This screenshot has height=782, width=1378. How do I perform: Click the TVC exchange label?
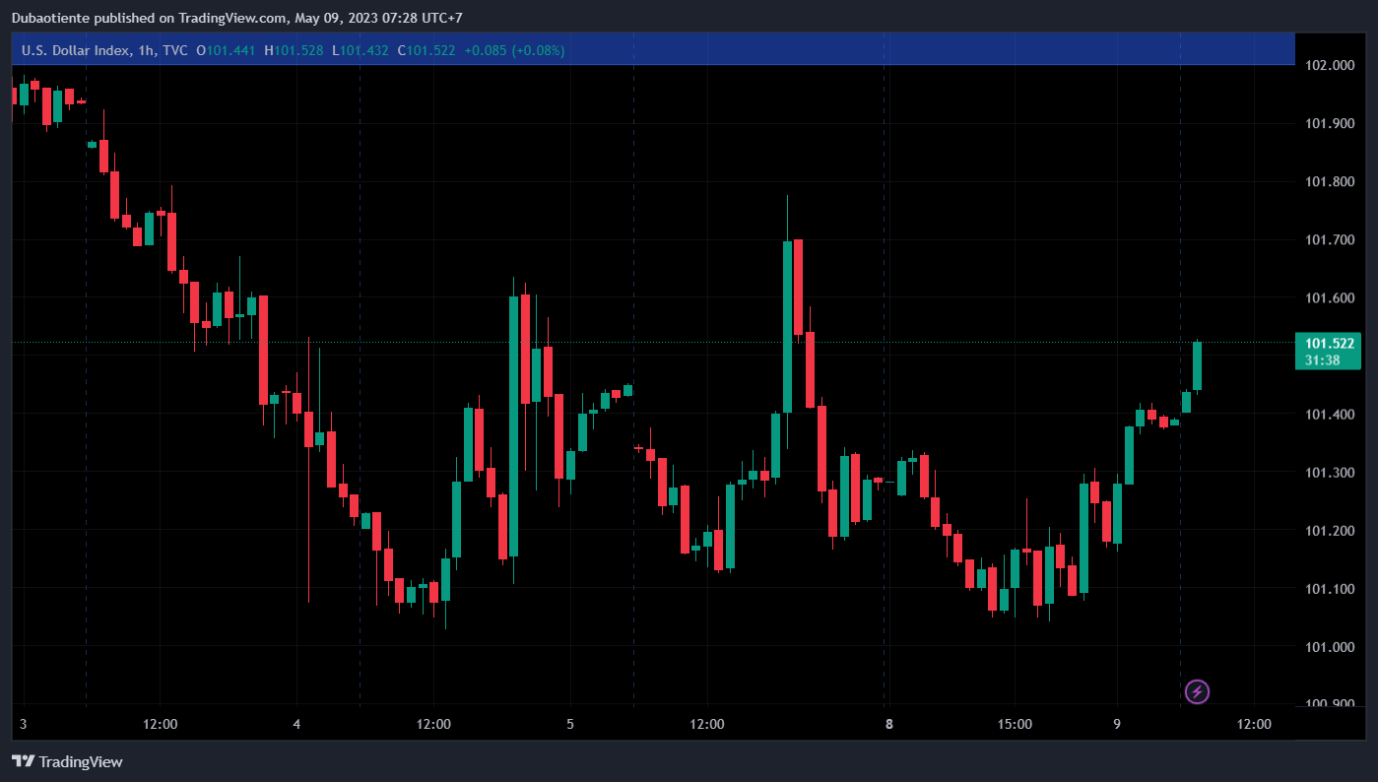click(x=175, y=50)
